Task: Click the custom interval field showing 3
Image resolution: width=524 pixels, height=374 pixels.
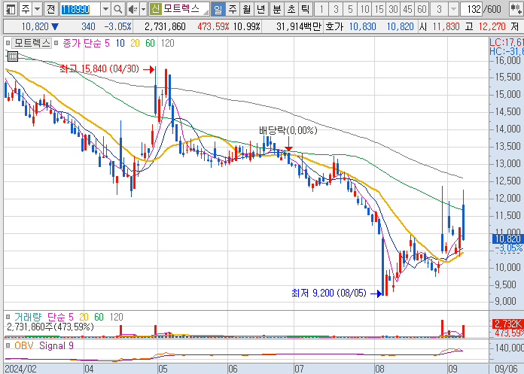Action: click(x=439, y=9)
